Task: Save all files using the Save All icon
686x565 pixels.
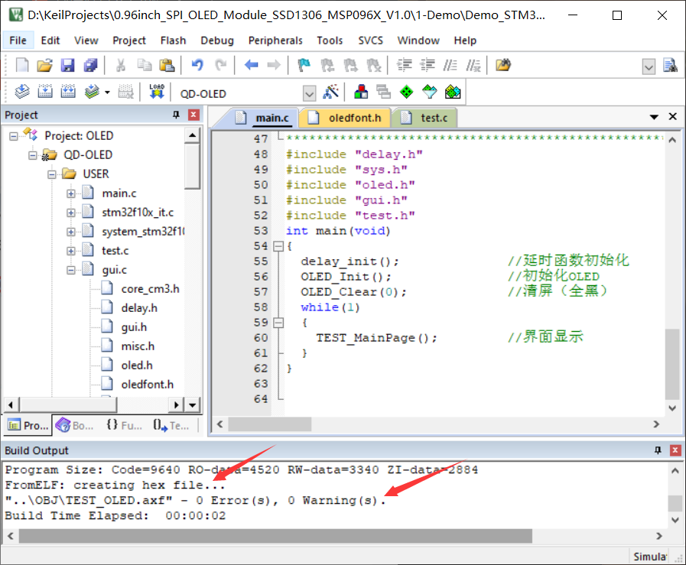Action: click(90, 65)
